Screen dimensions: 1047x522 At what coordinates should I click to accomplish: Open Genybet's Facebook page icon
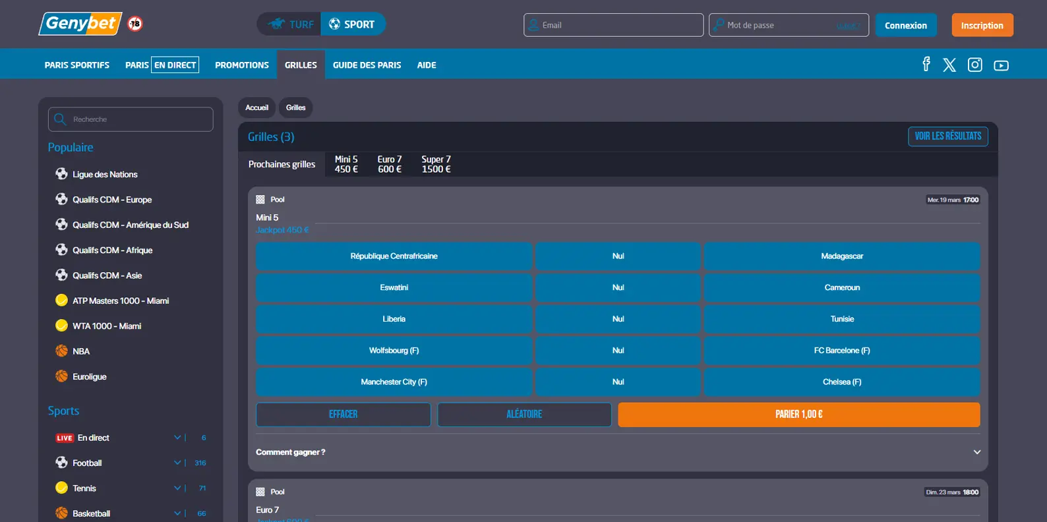tap(926, 64)
